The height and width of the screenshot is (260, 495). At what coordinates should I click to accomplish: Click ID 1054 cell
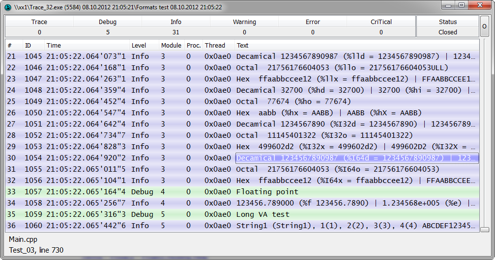click(x=33, y=158)
